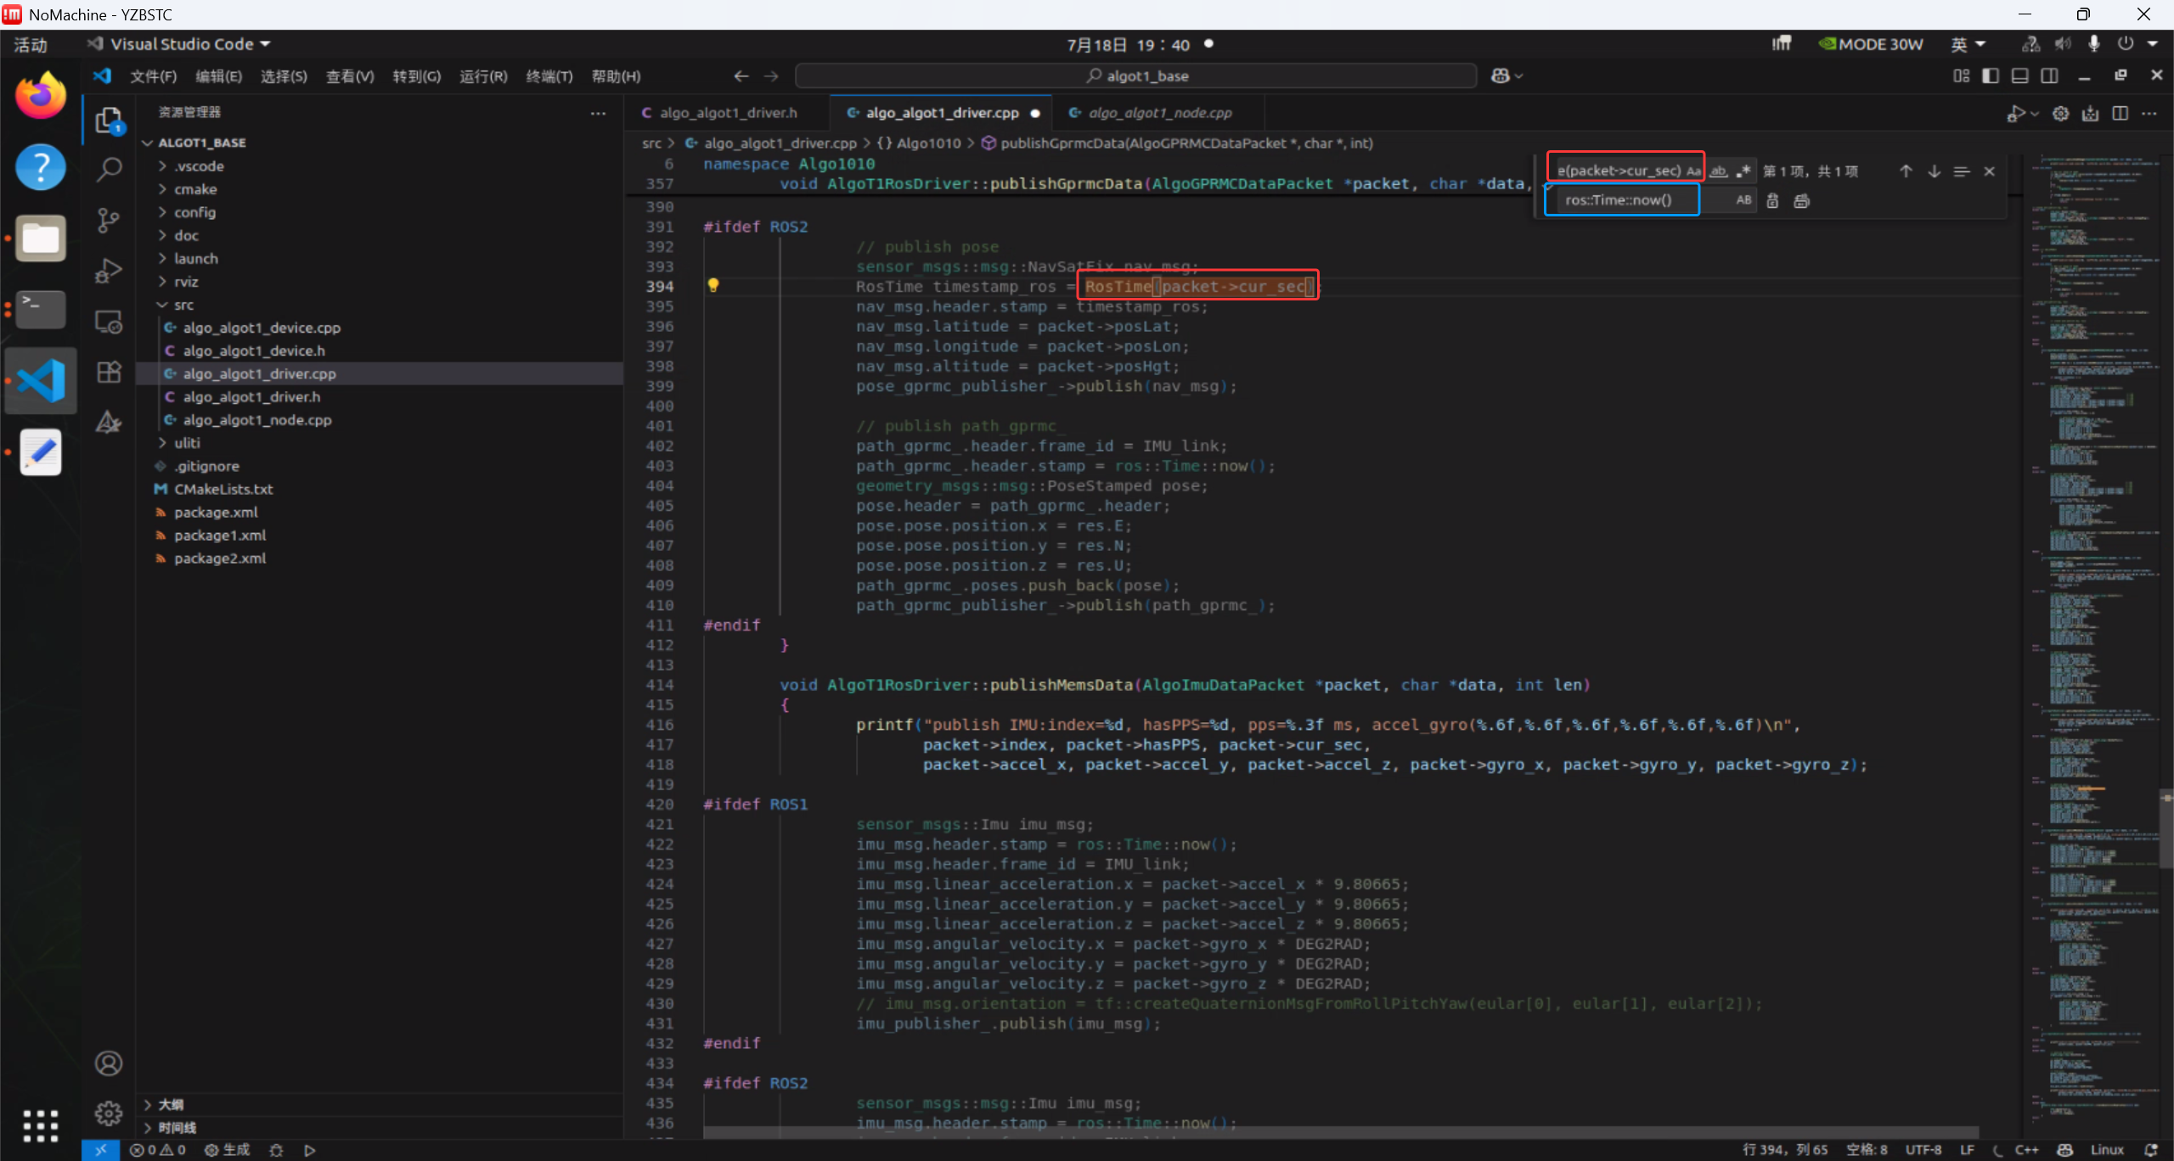
Task: Toggle Use Regular Expression in find box
Action: [x=1743, y=171]
